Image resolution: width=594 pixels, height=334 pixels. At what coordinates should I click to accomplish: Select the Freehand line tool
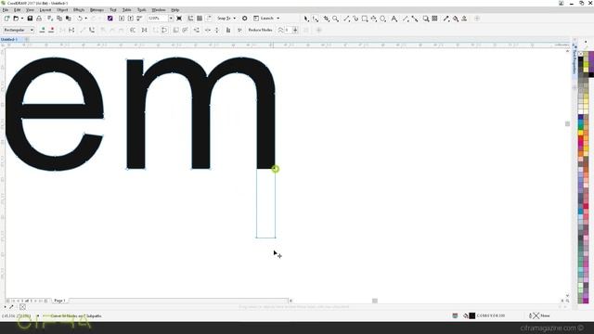tap(346, 19)
